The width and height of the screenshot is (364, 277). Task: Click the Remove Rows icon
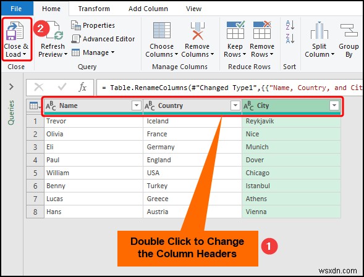pos(262,30)
